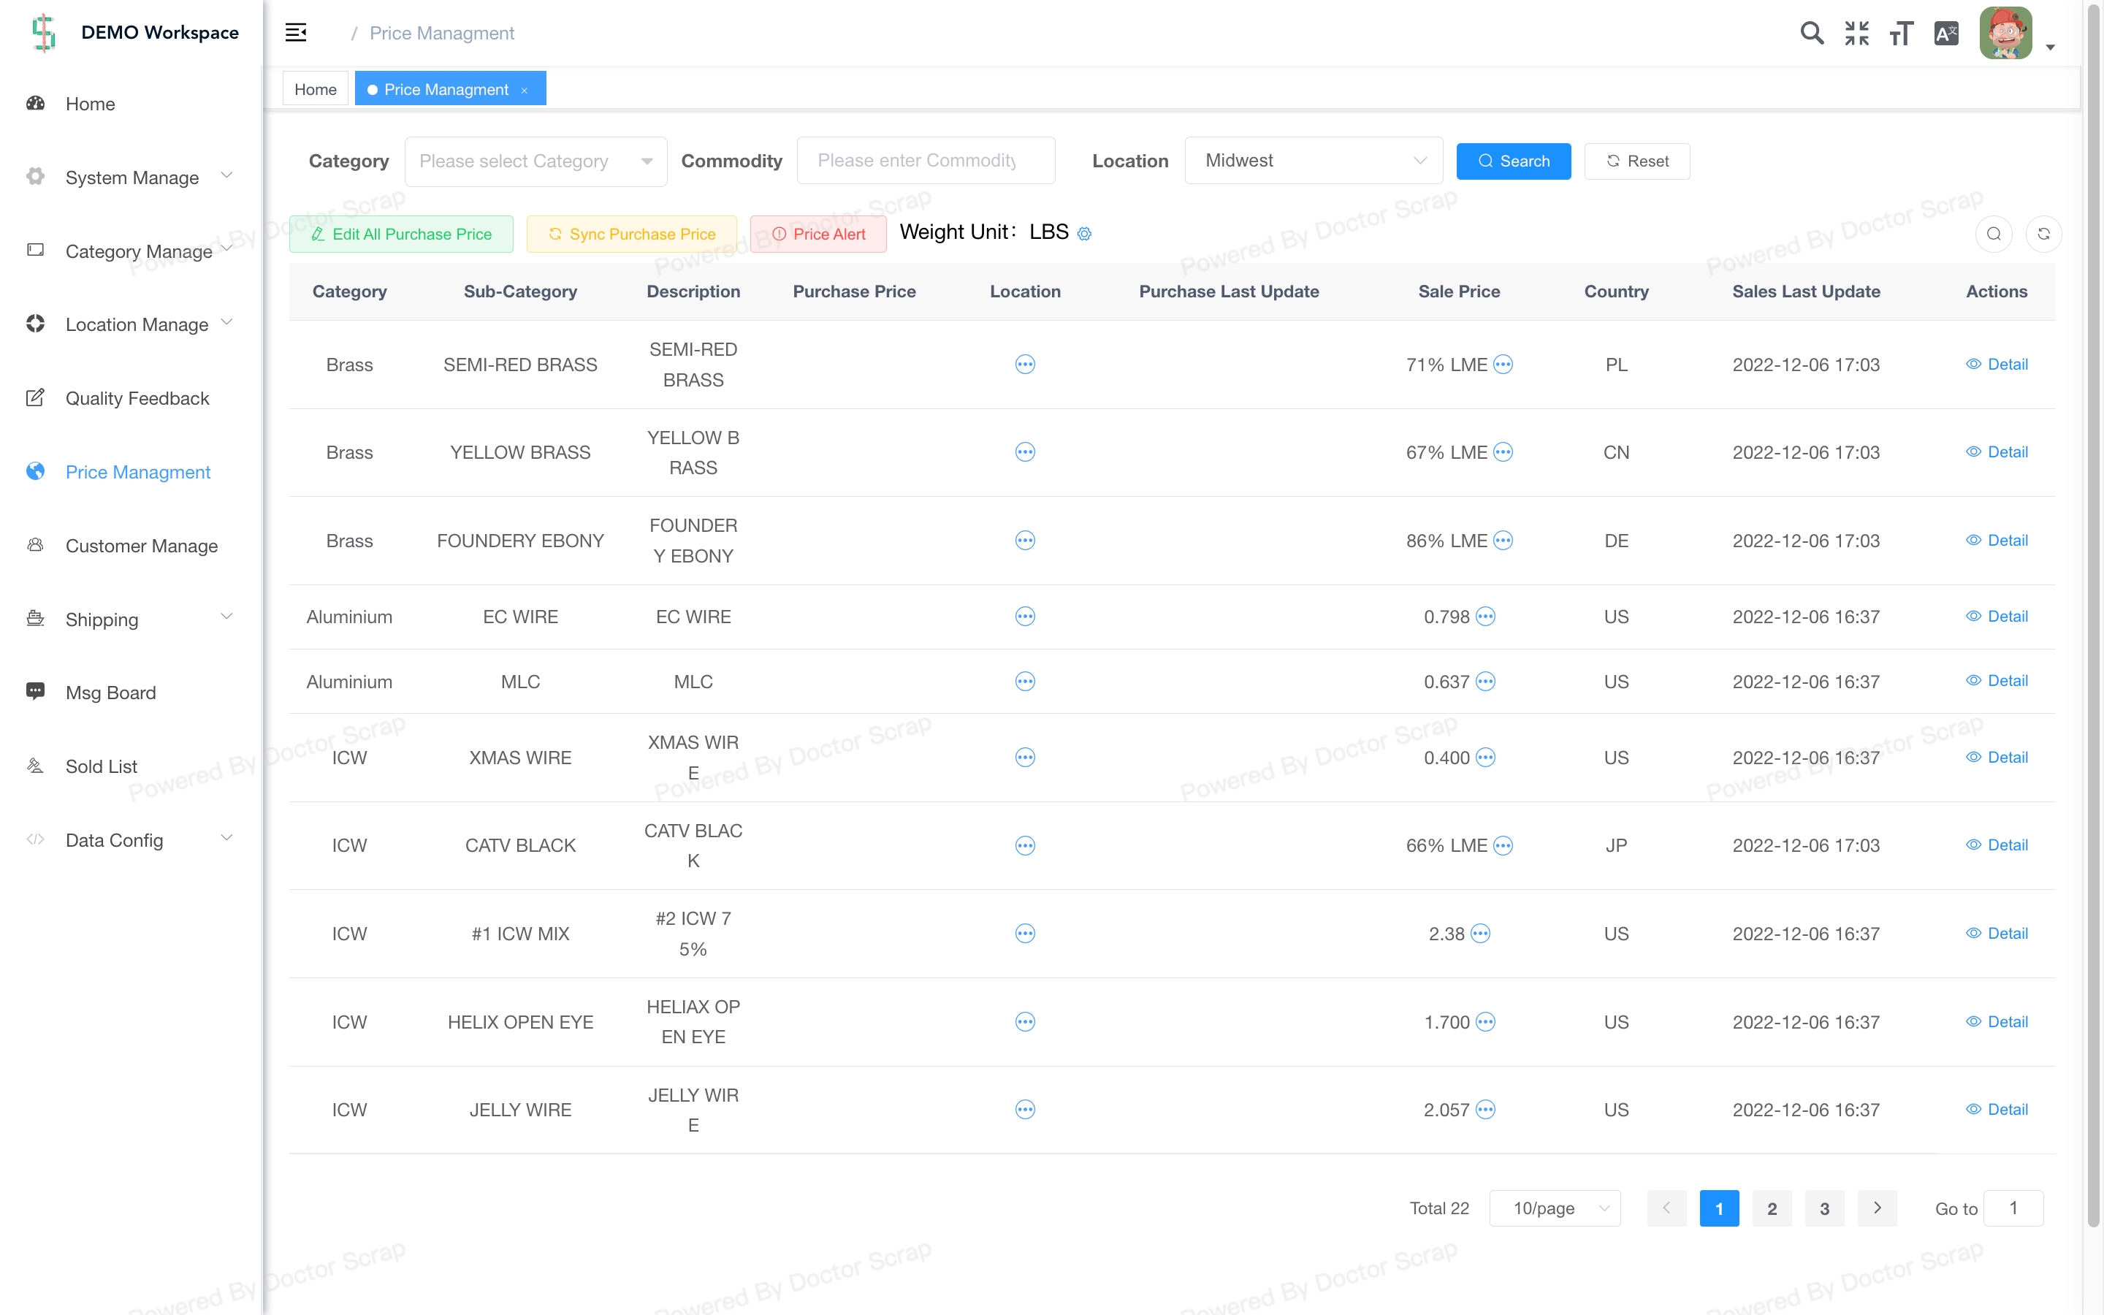Click the round refresh icon above table
The image size is (2104, 1315).
2043,234
